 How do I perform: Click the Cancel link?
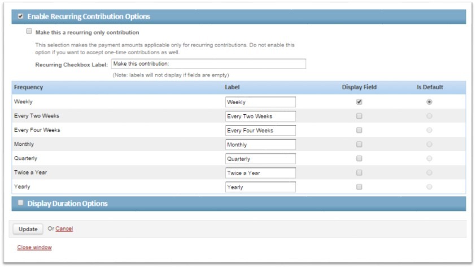[64, 229]
